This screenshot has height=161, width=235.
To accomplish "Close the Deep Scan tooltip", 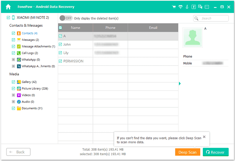I will point(204,137).
